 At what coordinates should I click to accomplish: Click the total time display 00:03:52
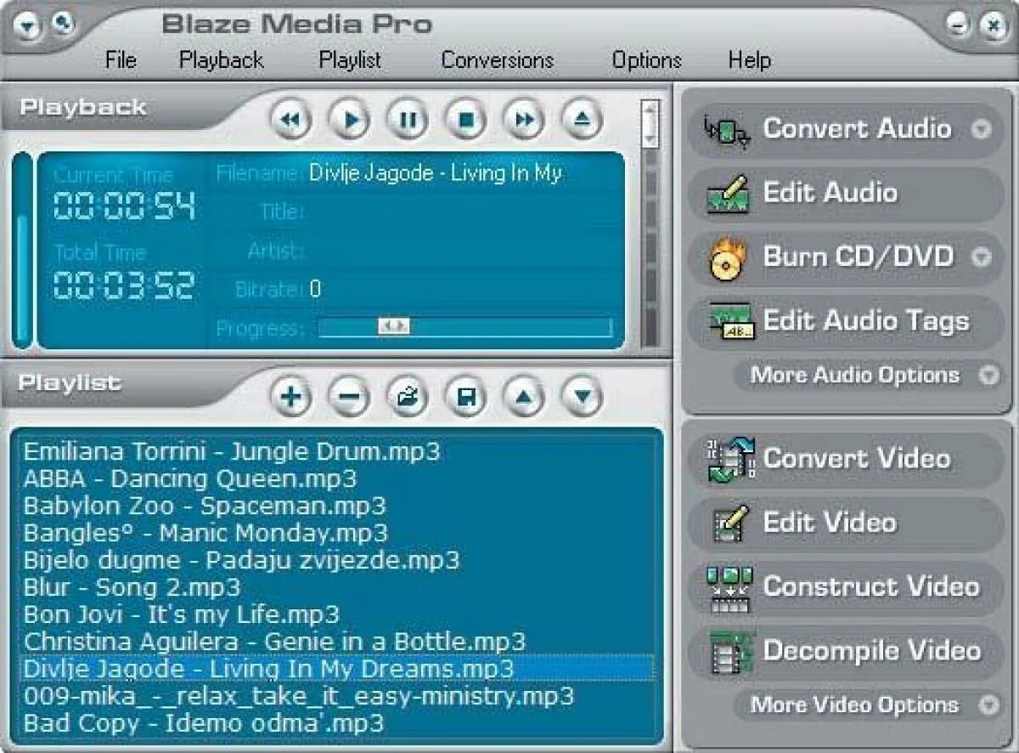click(x=124, y=286)
